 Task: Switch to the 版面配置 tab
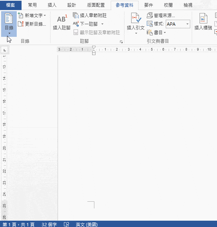click(96, 5)
